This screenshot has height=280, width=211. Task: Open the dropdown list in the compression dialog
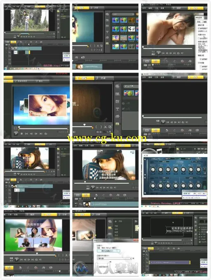pos(114,258)
